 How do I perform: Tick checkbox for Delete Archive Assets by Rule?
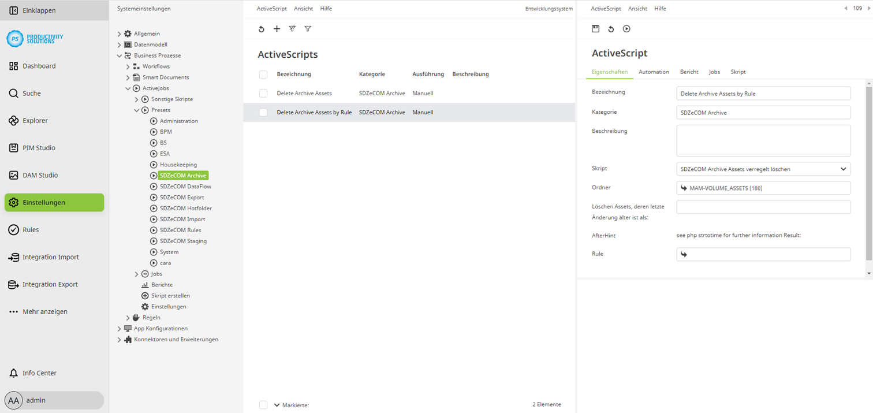[x=263, y=113]
